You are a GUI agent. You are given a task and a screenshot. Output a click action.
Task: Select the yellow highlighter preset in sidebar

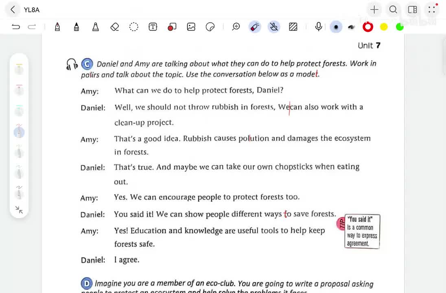pyautogui.click(x=19, y=69)
